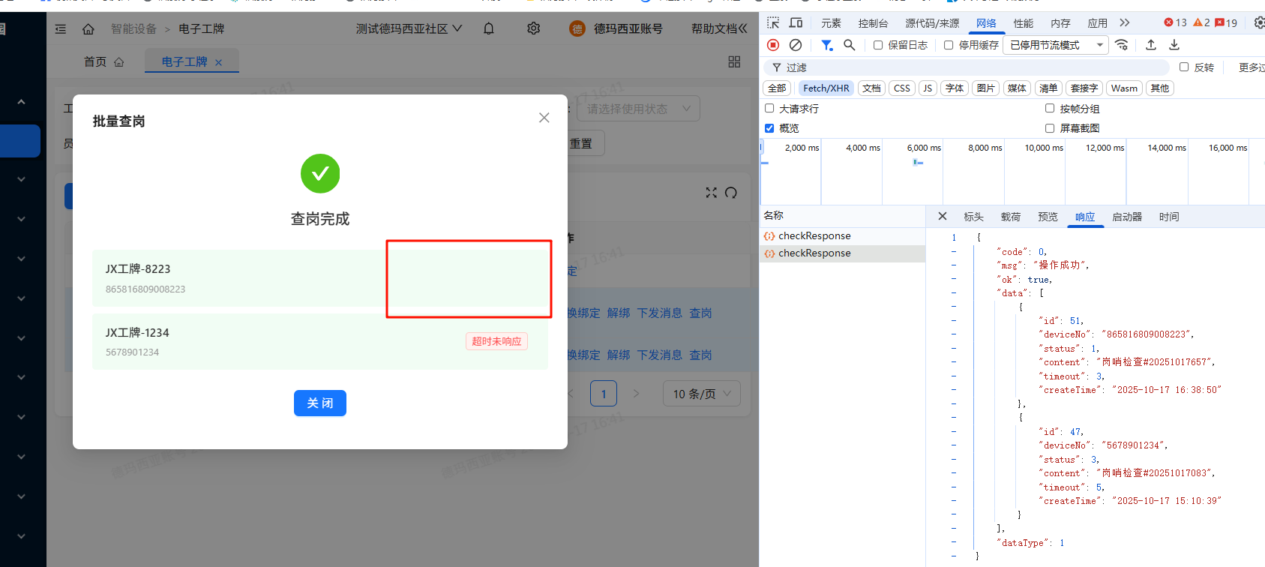The height and width of the screenshot is (567, 1265).
Task: Click the red error count 13 badge
Action: pos(1175,22)
